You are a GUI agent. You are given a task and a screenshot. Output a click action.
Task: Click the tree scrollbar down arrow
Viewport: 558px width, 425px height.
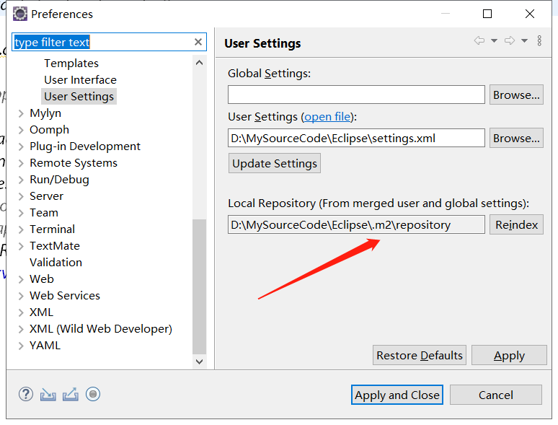(199, 362)
